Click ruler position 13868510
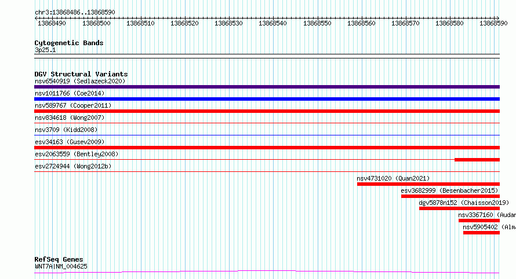The height and width of the screenshot is (279, 516). click(140, 23)
